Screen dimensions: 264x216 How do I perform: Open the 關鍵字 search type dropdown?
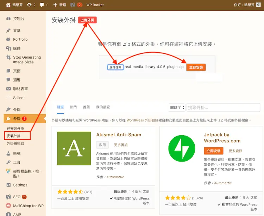pos(177,107)
